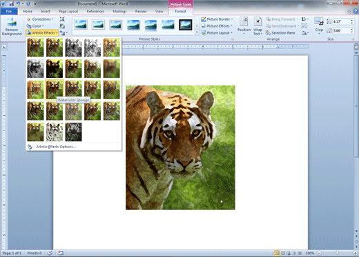
Task: Click the macro recording icon in status bar
Action: [x=61, y=253]
